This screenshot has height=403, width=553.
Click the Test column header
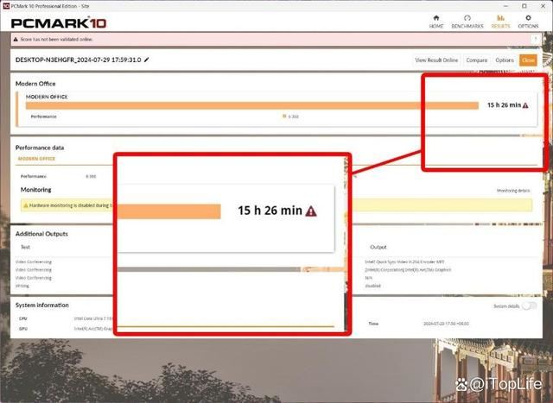click(x=26, y=247)
